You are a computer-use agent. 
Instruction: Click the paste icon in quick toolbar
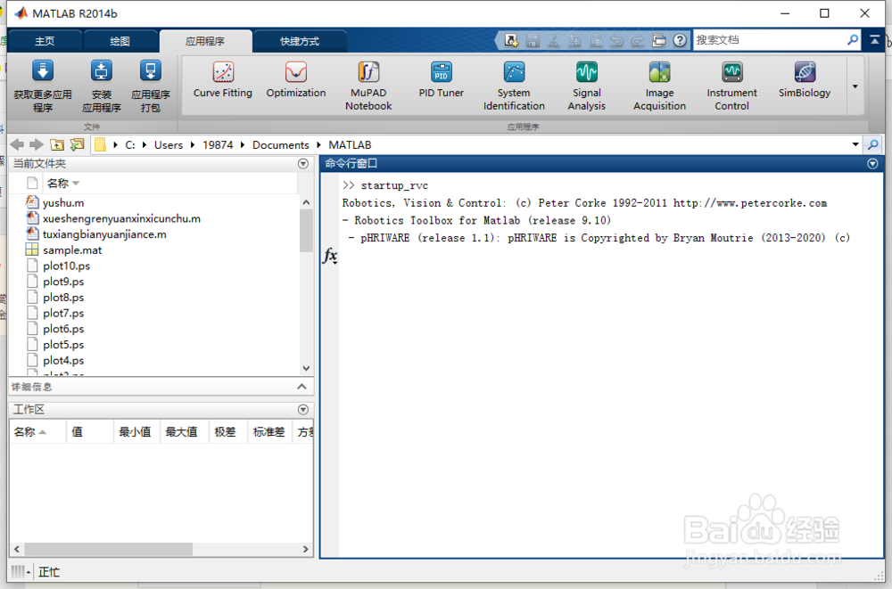point(596,40)
